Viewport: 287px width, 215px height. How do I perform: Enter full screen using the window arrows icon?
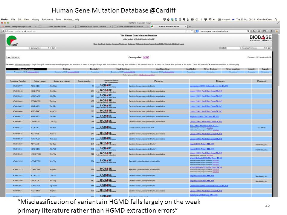[x=278, y=23]
